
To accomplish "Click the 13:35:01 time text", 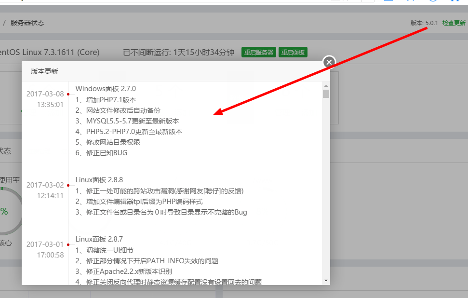I will (x=50, y=105).
